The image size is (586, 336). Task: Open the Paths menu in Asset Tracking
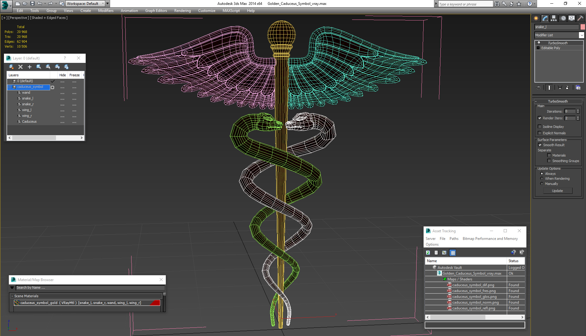454,239
